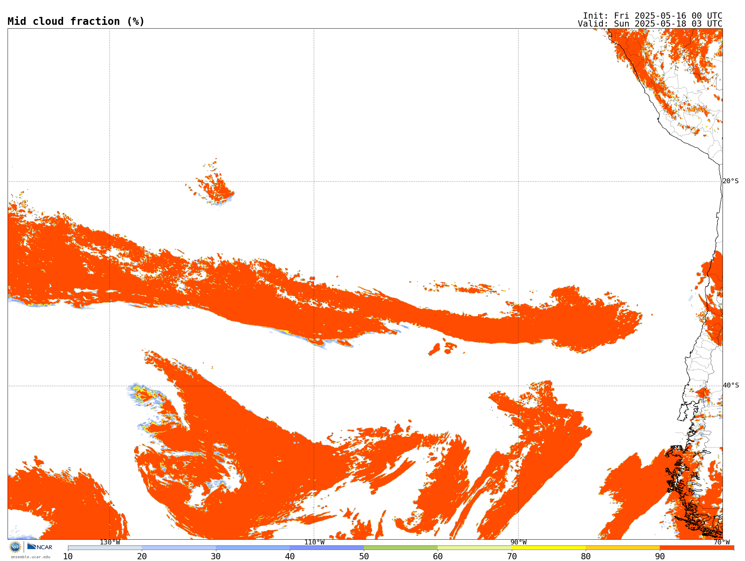Click the 50-60 green colorbar segment
Screen dimensions: 745x561
(401, 548)
